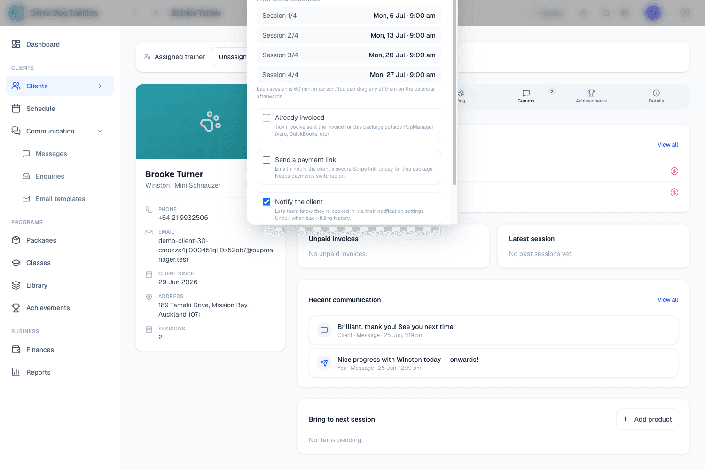Open the Reports chart icon
The image size is (705, 470).
tap(16, 372)
